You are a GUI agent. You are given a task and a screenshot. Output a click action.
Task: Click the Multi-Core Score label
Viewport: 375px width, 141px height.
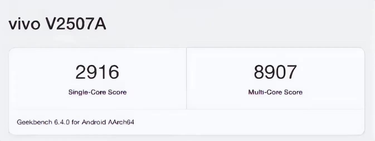tap(275, 92)
